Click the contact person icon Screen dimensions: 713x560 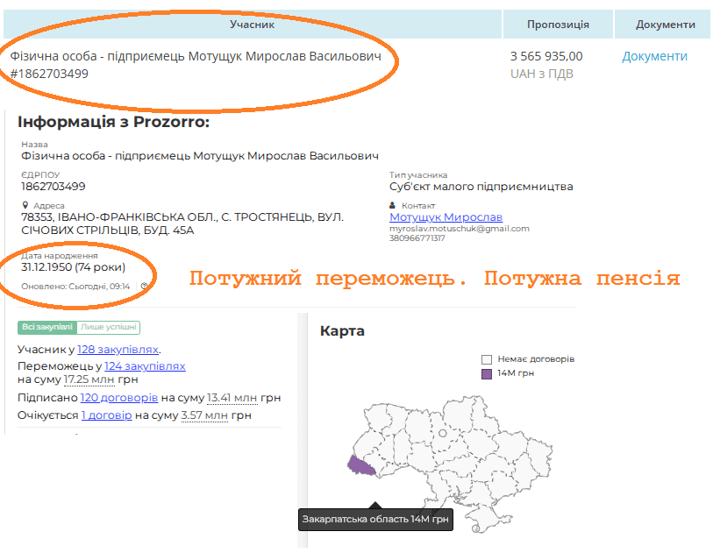coord(393,205)
